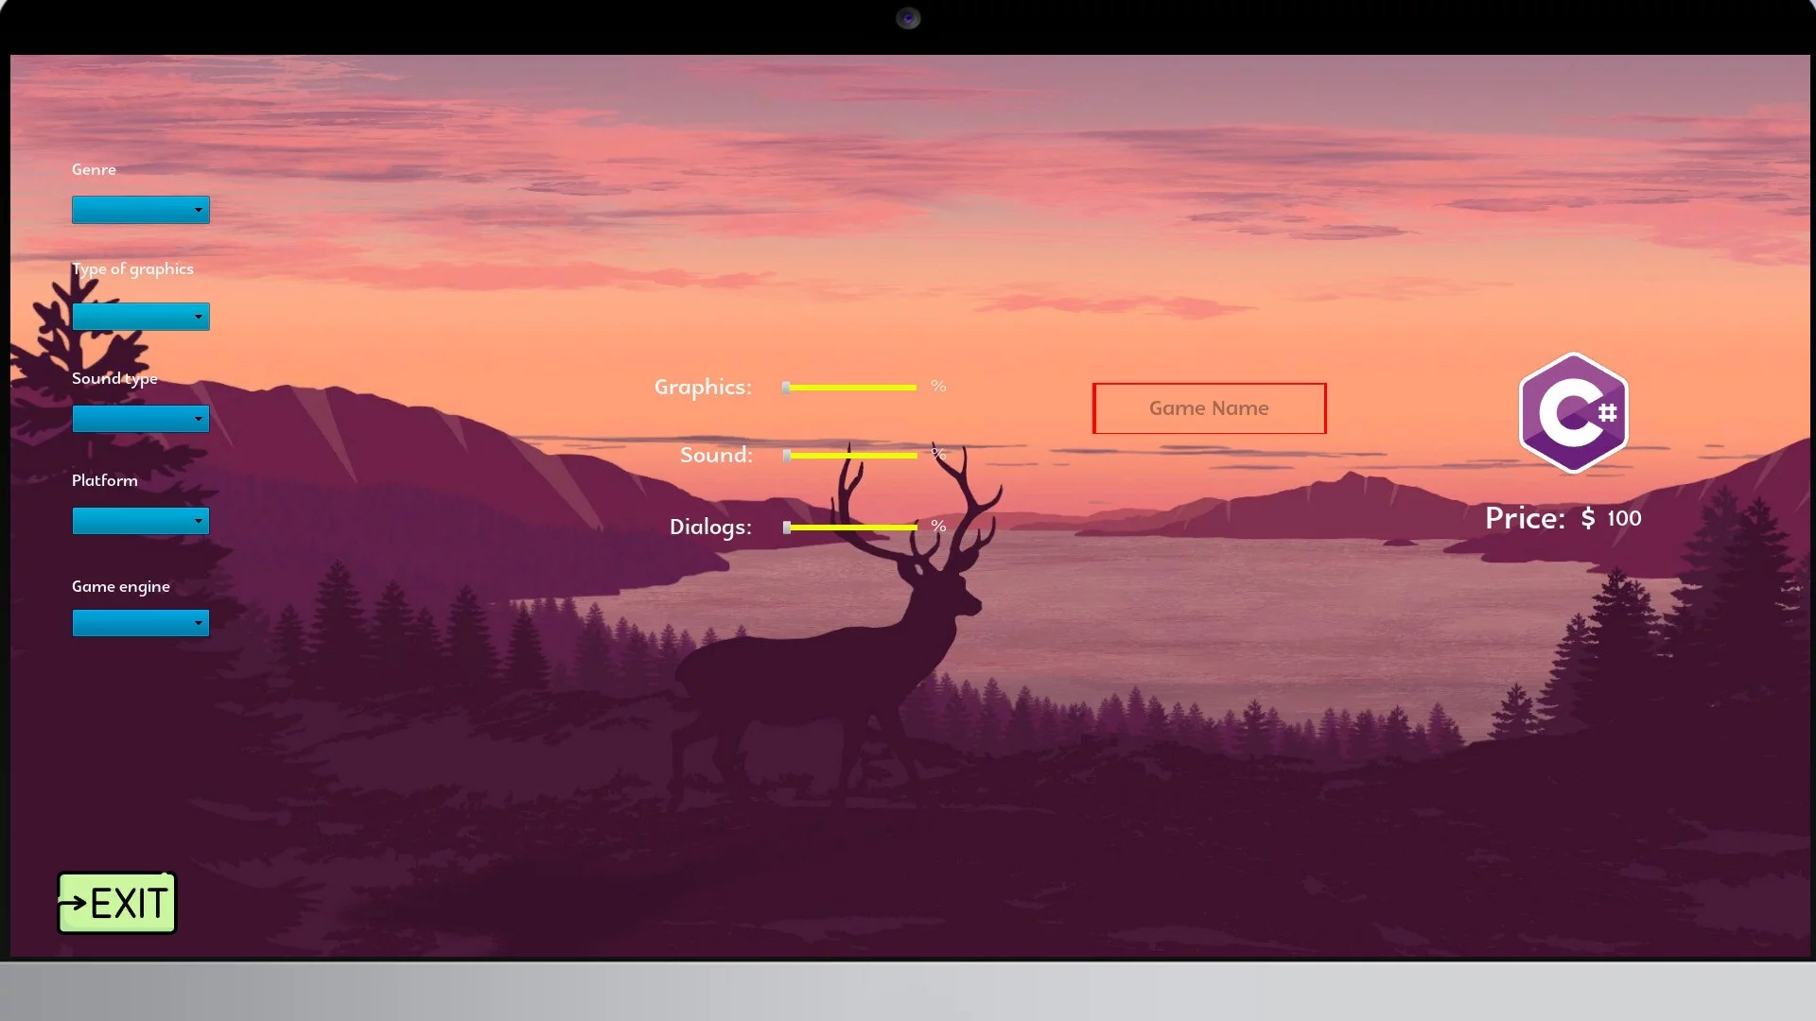Click the Graphics slider track
The image size is (1816, 1021).
point(849,388)
